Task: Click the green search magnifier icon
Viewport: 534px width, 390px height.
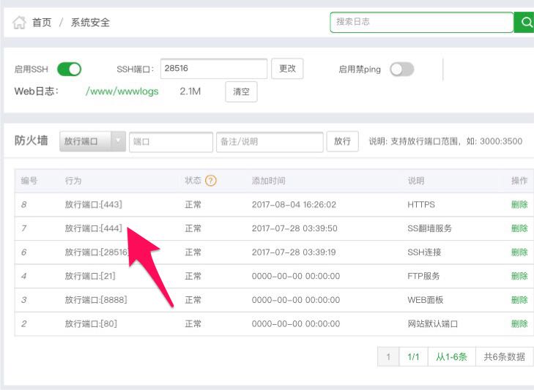Action: [x=524, y=23]
